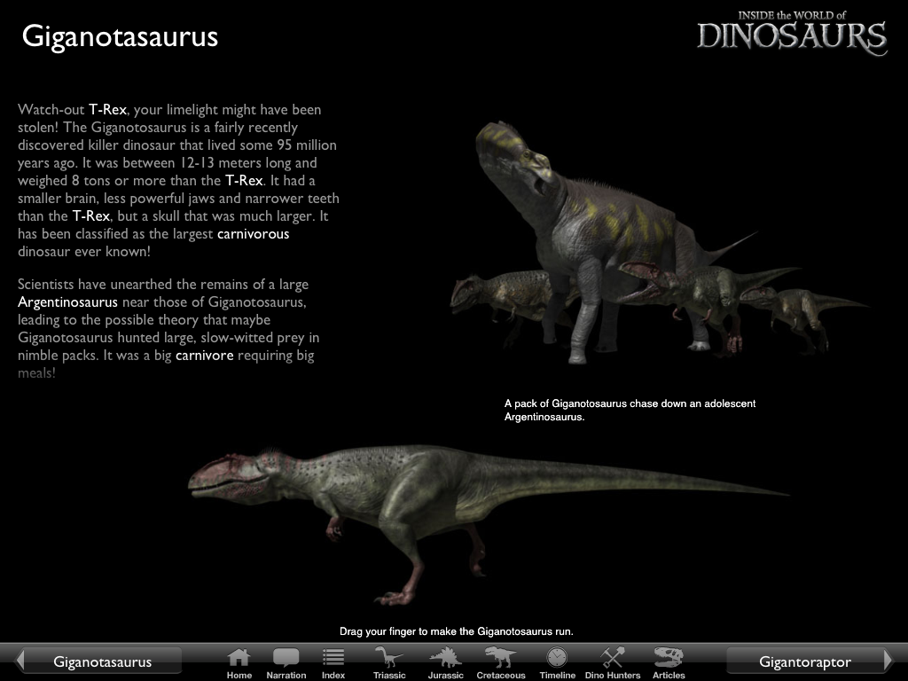Viewport: 908px width, 681px height.
Task: Open the Articles skull icon
Action: 669,662
